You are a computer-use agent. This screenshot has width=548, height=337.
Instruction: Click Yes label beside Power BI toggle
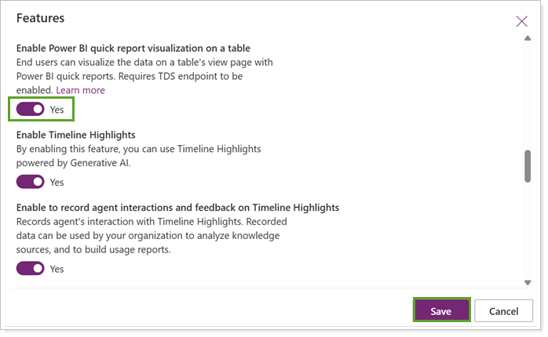point(57,110)
